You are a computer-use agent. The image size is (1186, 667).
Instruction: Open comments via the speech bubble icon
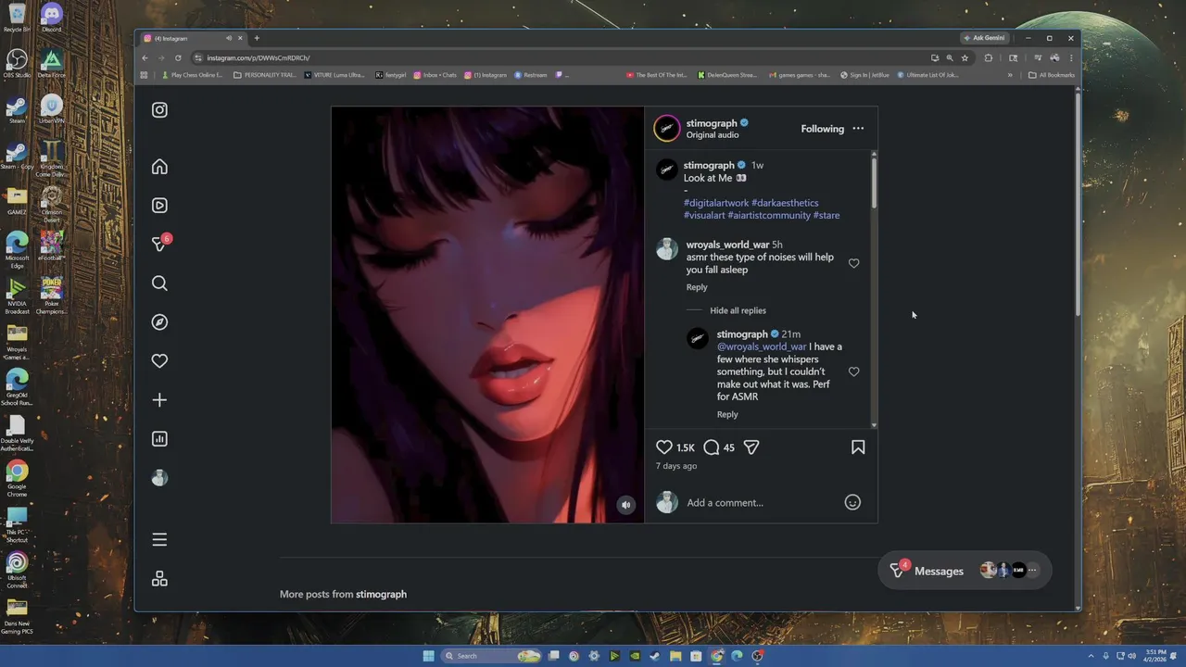pos(711,447)
